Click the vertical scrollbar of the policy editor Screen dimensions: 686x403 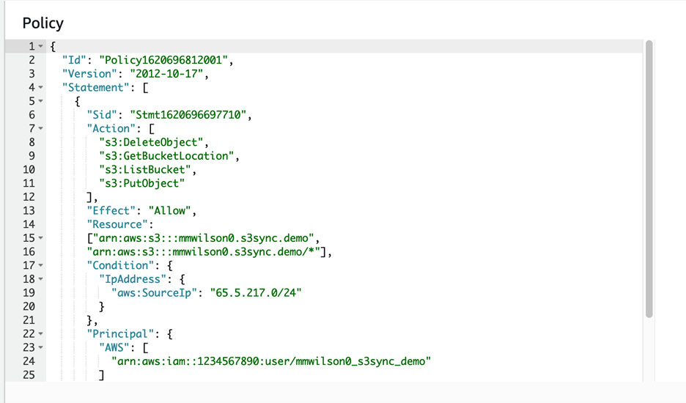[x=649, y=179]
